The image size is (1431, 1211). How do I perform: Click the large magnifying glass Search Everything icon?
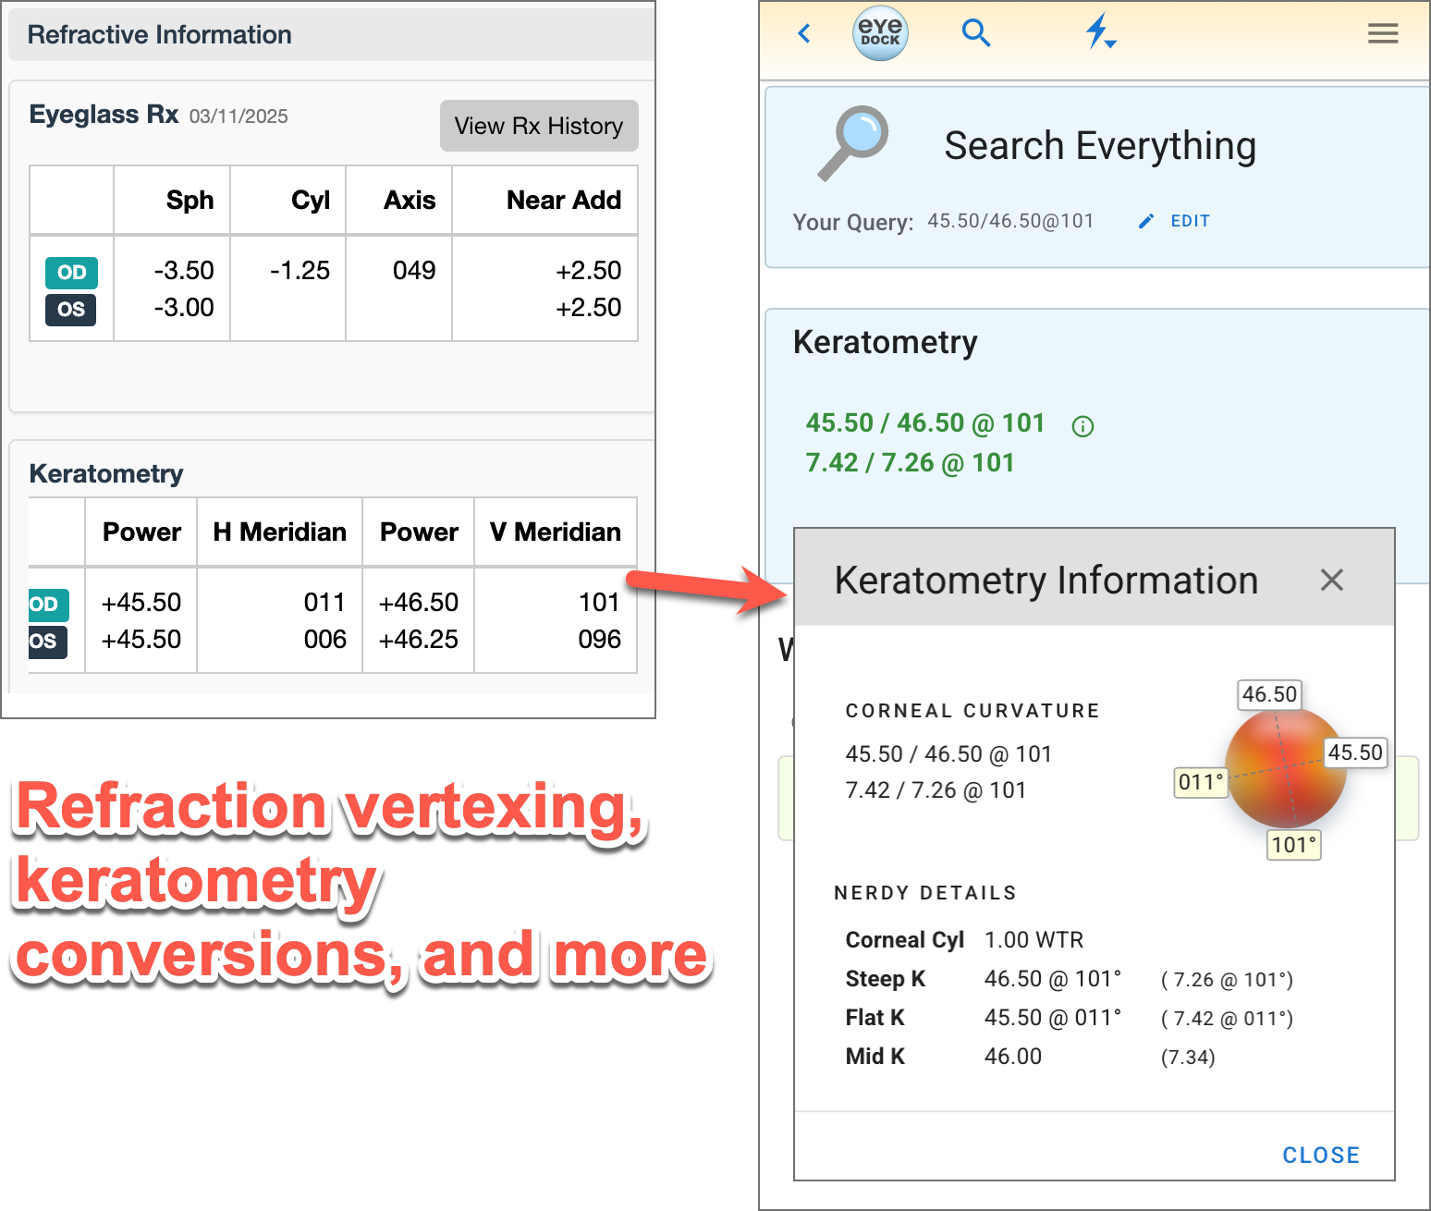853,143
